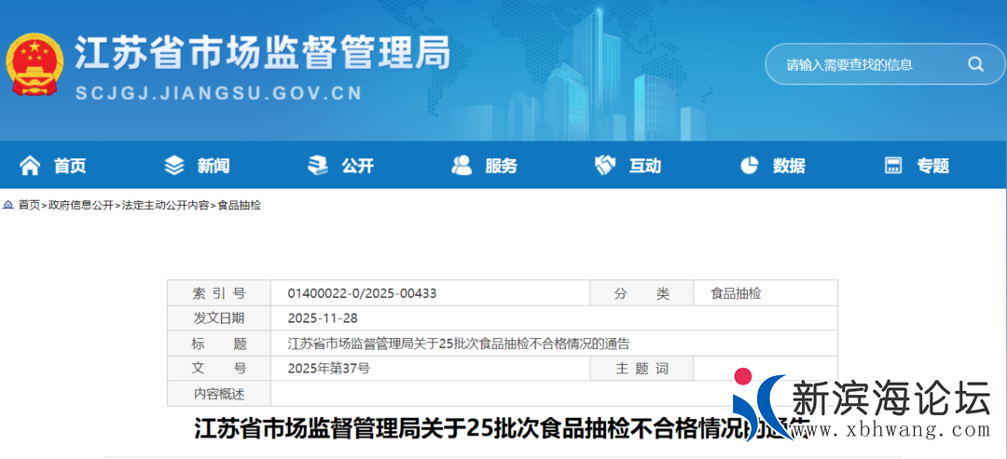The height and width of the screenshot is (459, 1007).
Task: Click the document icon beside 公开
Action: (x=318, y=166)
